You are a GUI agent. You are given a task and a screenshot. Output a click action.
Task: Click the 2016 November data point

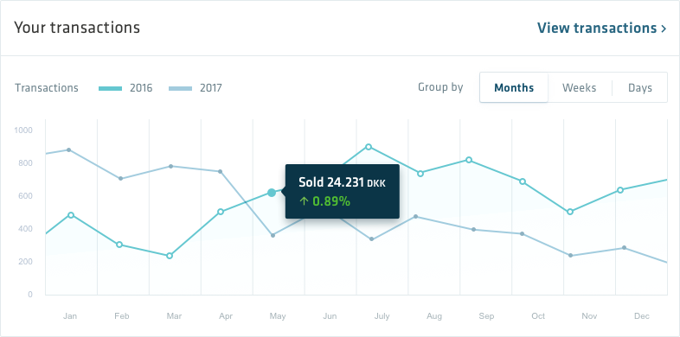coord(570,212)
